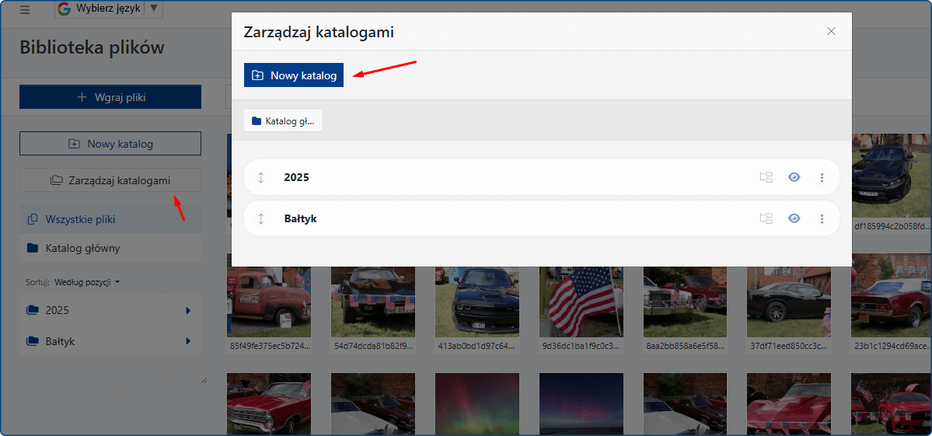Click the blue Nowy katalog dialog button
The image size is (932, 436).
[294, 75]
